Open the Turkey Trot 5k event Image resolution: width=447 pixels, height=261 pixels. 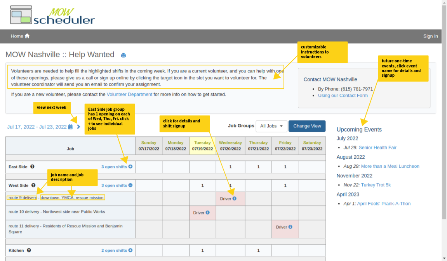click(376, 185)
